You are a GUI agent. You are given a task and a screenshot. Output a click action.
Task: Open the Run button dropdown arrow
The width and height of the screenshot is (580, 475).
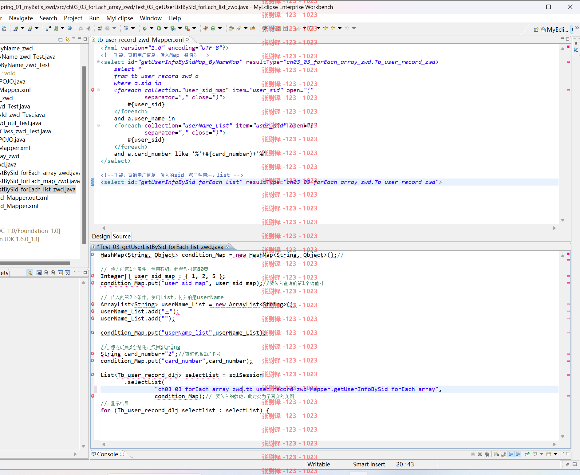point(166,28)
